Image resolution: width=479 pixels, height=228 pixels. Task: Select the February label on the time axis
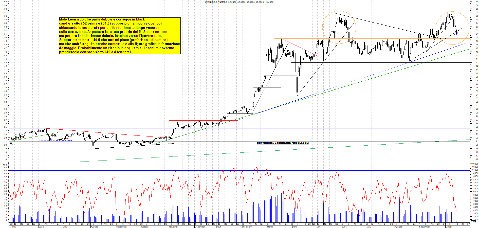coord(247,227)
